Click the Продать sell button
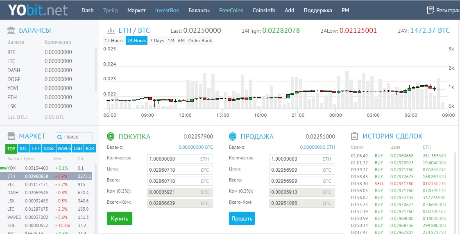The image size is (460, 234). tap(242, 218)
